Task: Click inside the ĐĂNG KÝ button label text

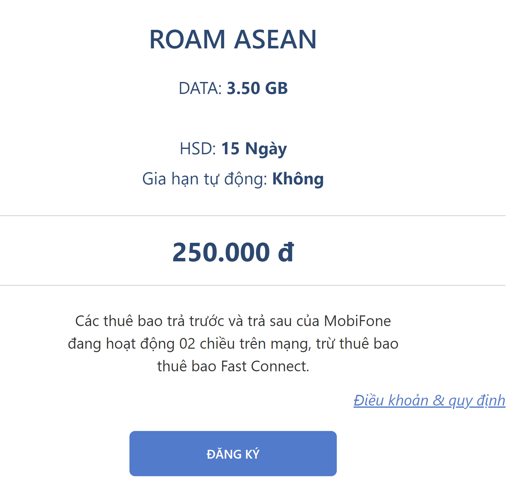Action: pos(232,453)
